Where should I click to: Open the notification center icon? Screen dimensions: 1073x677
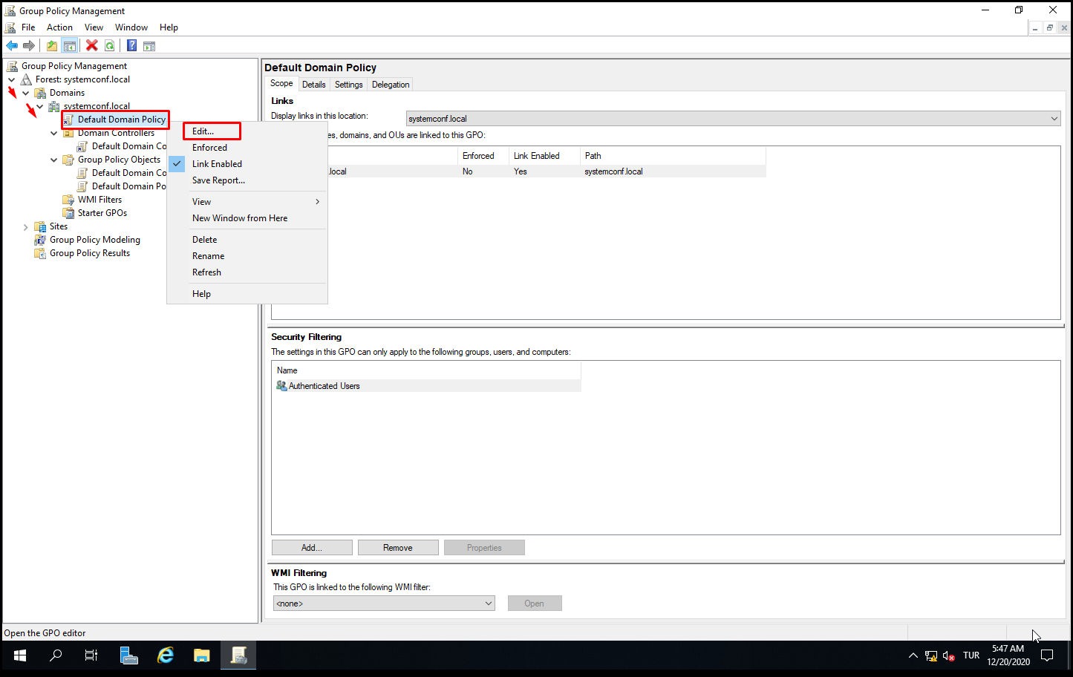pyautogui.click(x=1047, y=655)
